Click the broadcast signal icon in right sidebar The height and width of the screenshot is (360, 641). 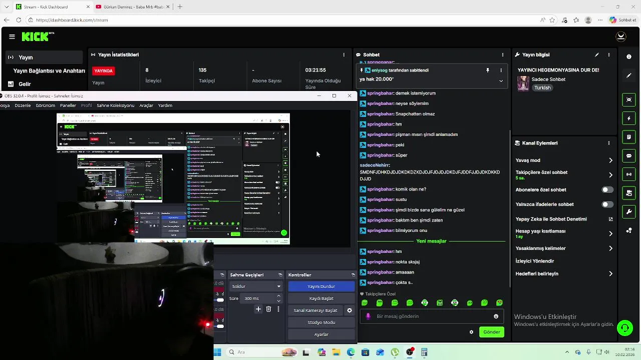[629, 174]
